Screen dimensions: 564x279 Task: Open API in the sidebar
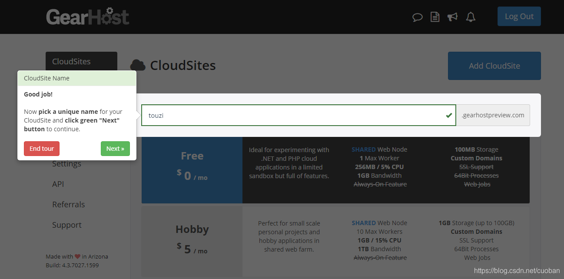point(58,184)
